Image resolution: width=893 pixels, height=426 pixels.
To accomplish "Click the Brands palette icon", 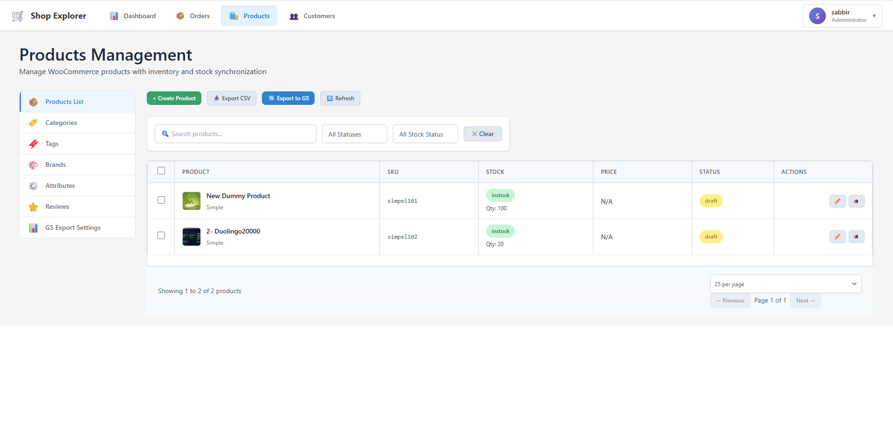I will click(34, 165).
